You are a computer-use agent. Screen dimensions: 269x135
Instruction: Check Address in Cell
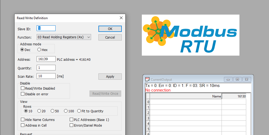(x=34, y=125)
